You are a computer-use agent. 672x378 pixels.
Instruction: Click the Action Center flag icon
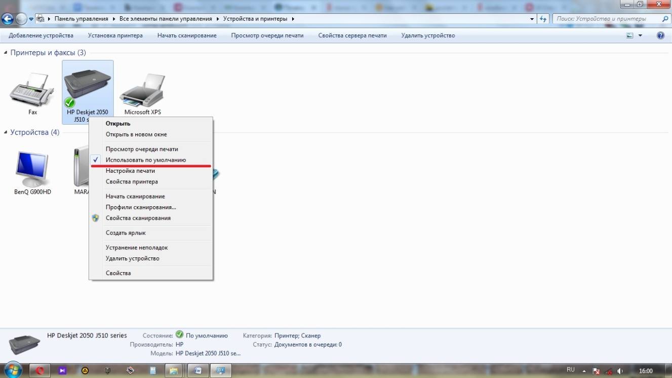[x=596, y=370]
